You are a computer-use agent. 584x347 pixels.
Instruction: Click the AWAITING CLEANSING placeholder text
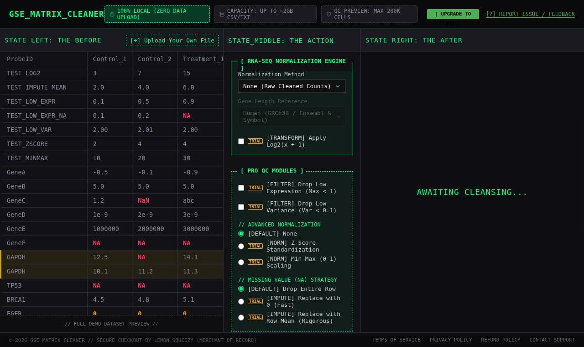click(472, 192)
